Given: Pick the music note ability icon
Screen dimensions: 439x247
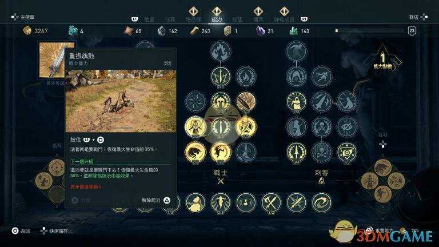Looking at the screenshot, I should point(246,202).
